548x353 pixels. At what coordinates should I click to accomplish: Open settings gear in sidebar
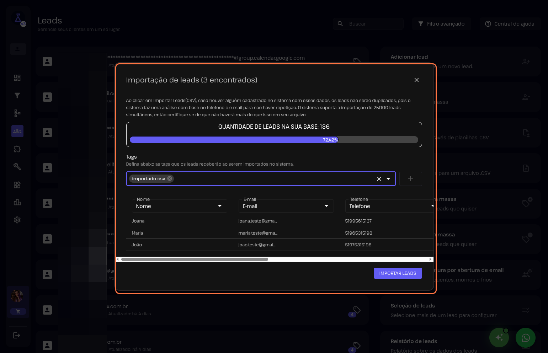pos(17,220)
